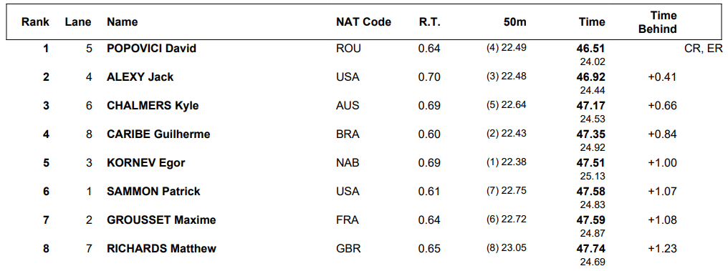Click RICHARDS Matthew's name

click(x=161, y=249)
